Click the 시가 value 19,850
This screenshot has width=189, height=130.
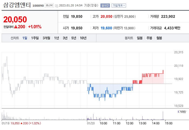point(77,28)
